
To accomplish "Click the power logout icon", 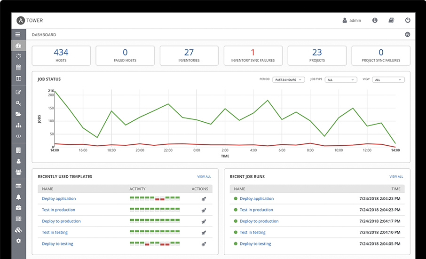I will pyautogui.click(x=408, y=20).
